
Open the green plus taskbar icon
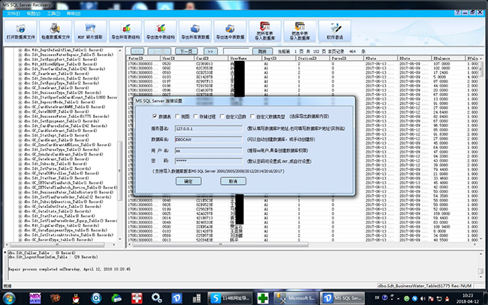click(x=263, y=298)
